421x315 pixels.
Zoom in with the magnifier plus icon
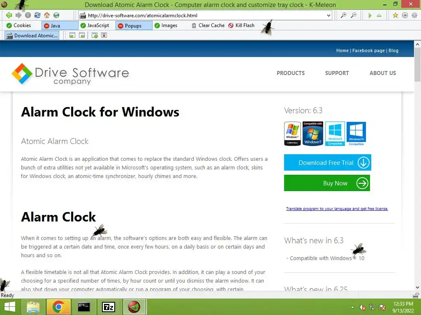coord(343,15)
